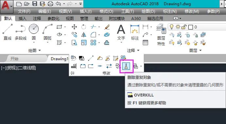Switch to the 参数化 ribbon tab

53,19
